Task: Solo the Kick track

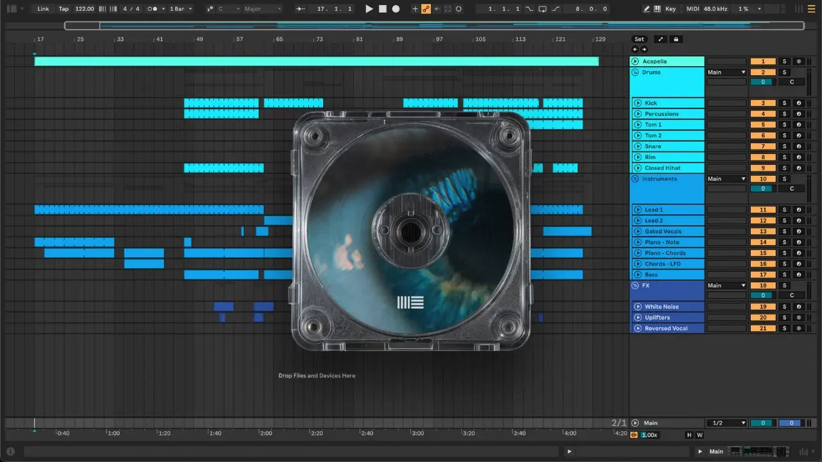Action: click(x=783, y=103)
